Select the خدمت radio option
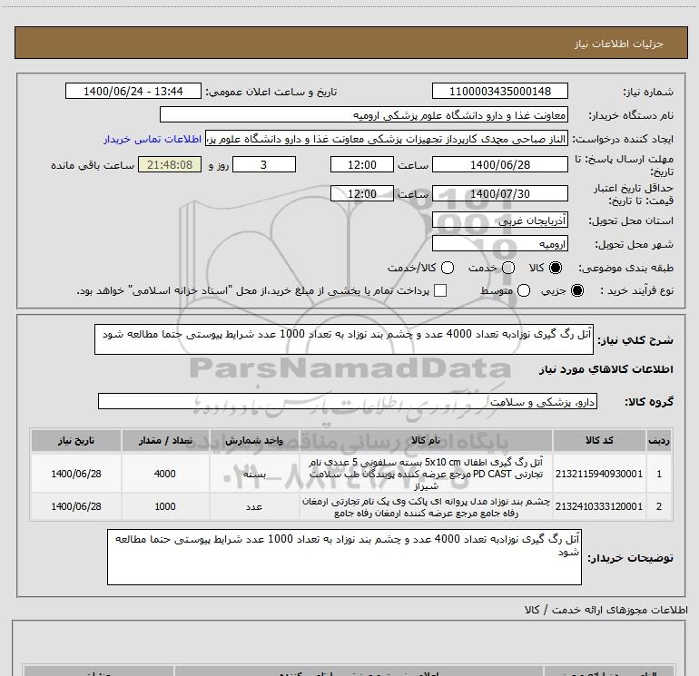 click(x=507, y=269)
